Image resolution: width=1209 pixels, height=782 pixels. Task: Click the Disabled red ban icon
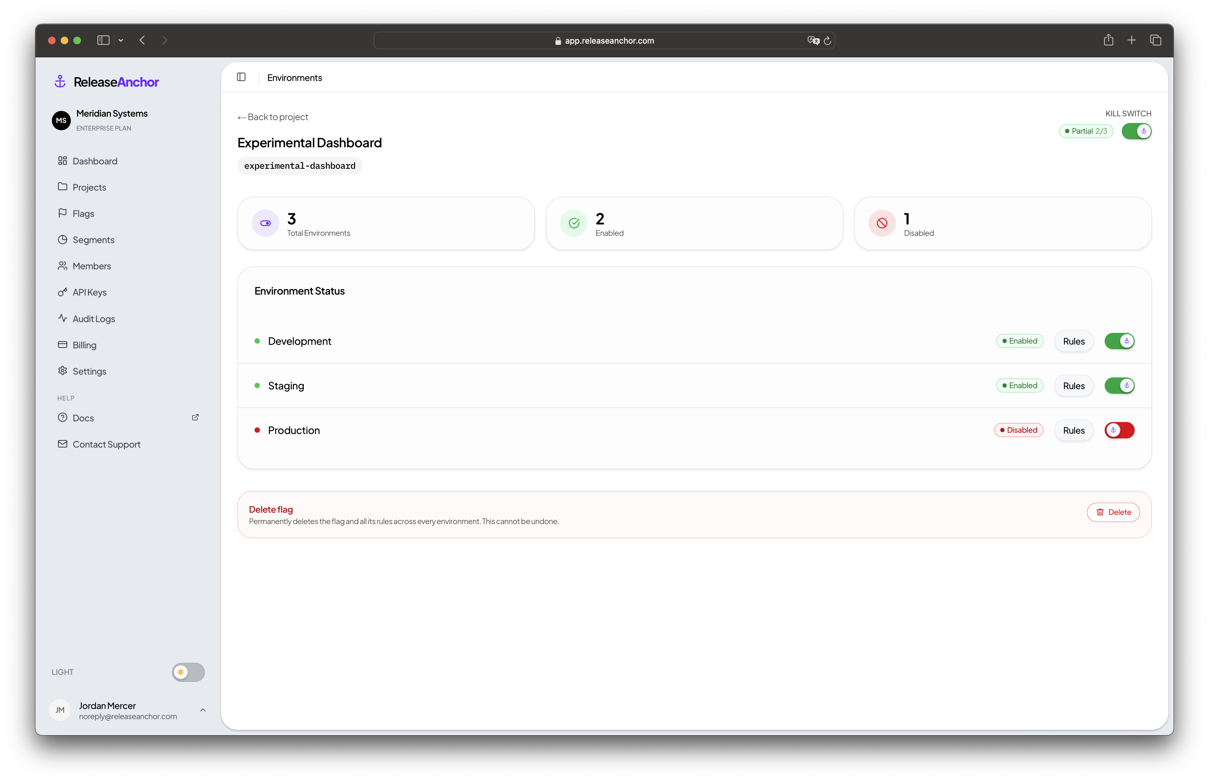pos(882,223)
